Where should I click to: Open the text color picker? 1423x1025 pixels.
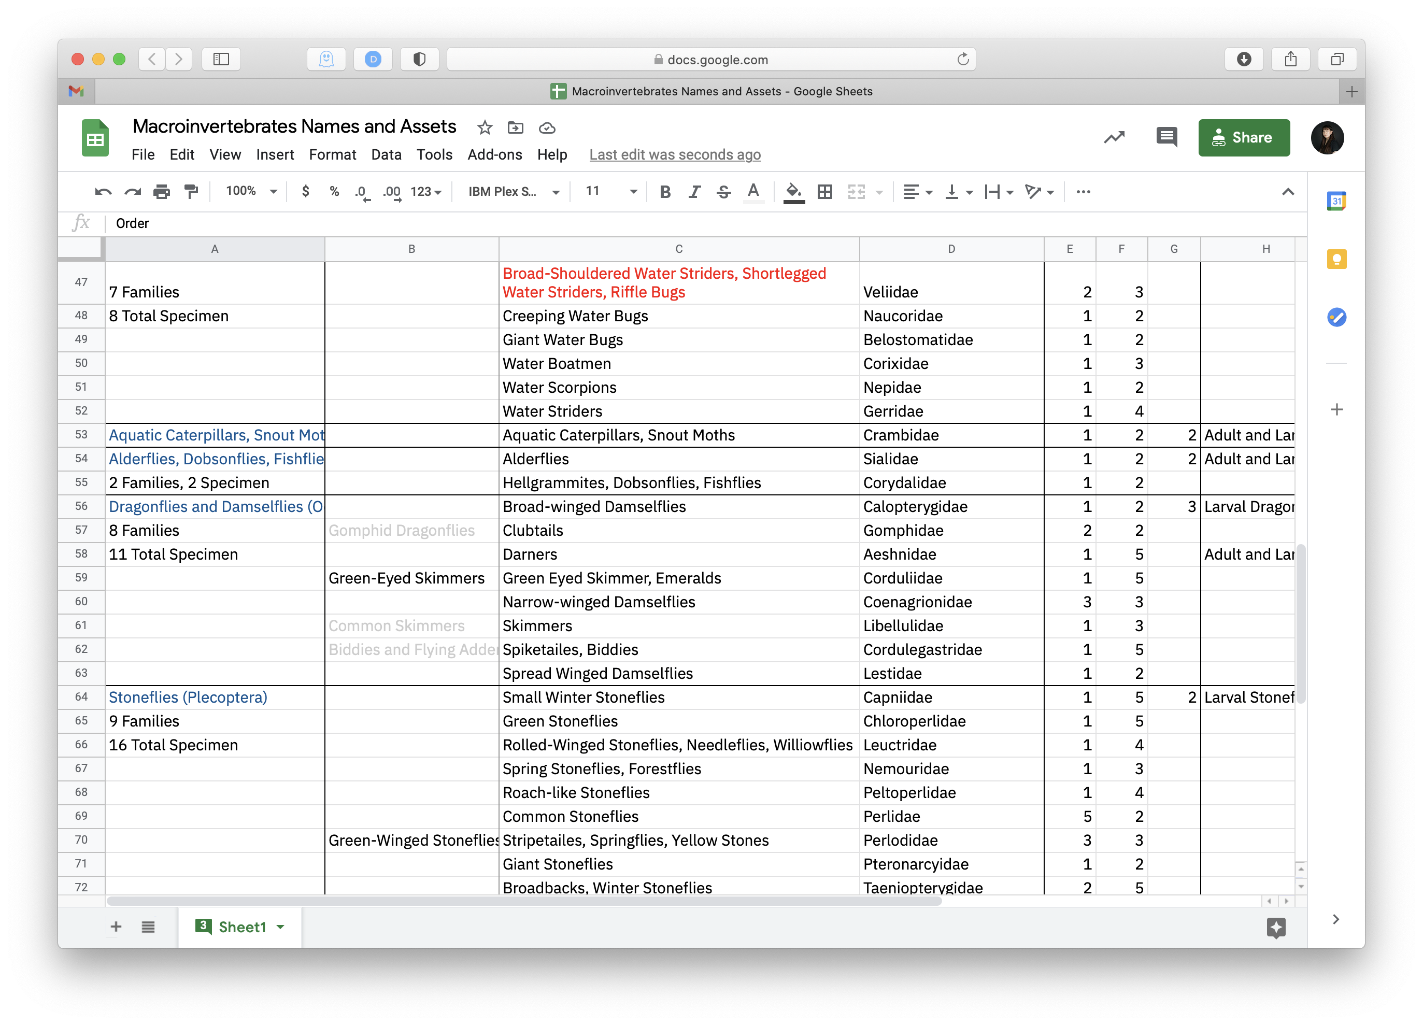click(x=753, y=192)
